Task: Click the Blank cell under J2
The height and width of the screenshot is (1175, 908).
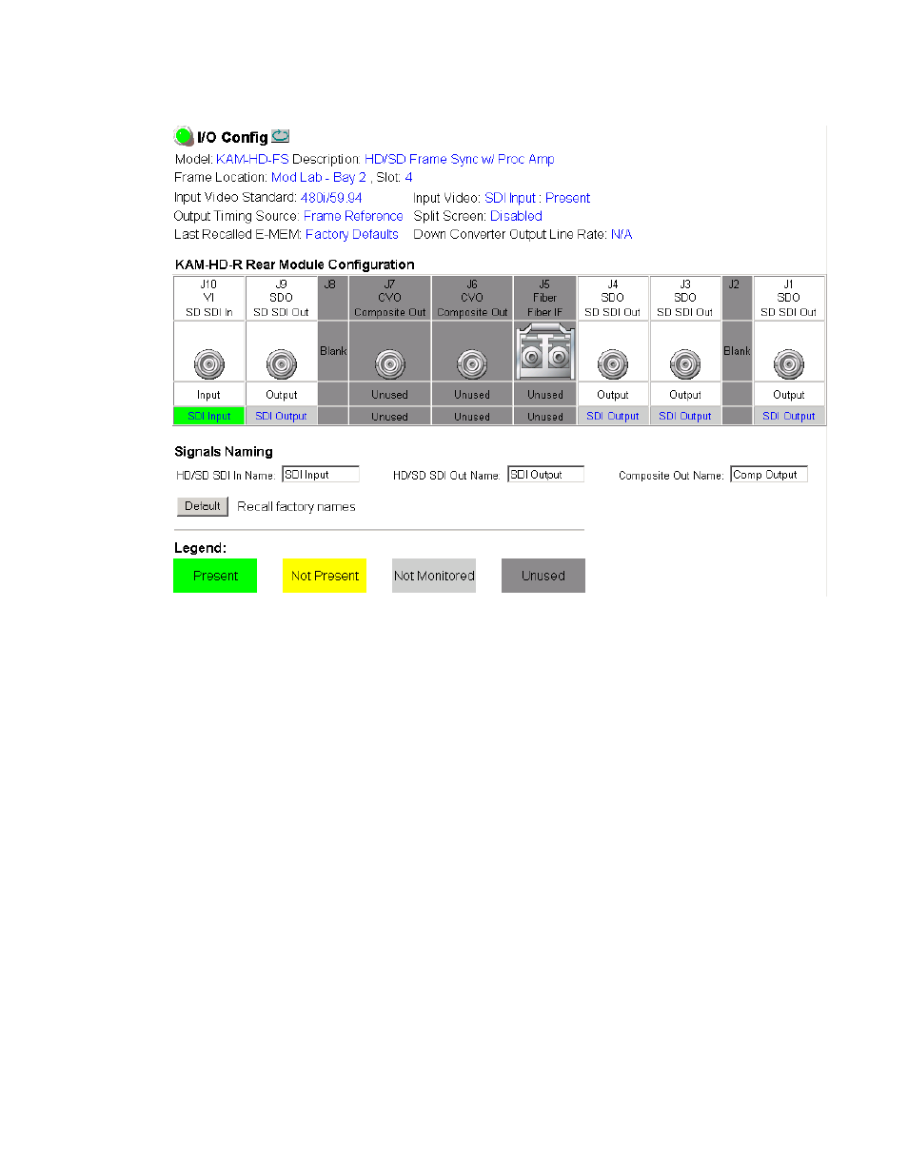Action: tap(738, 351)
